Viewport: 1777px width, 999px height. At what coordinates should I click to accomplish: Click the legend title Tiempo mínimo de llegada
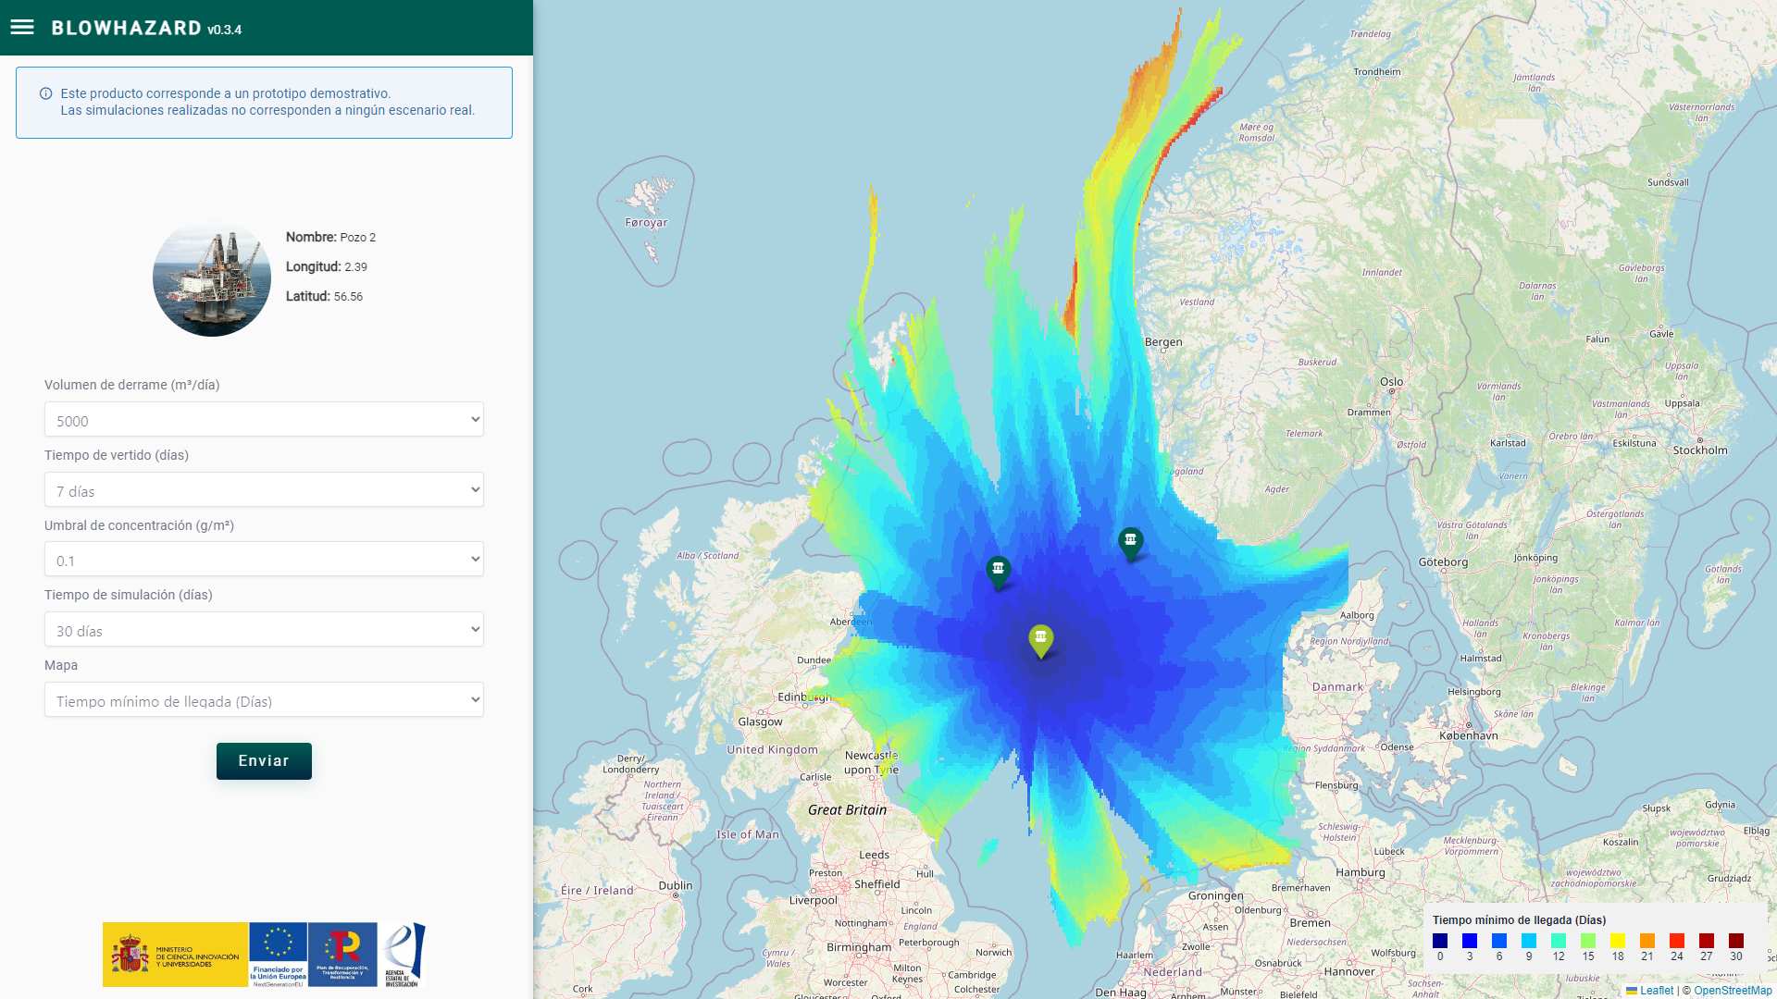(1519, 920)
